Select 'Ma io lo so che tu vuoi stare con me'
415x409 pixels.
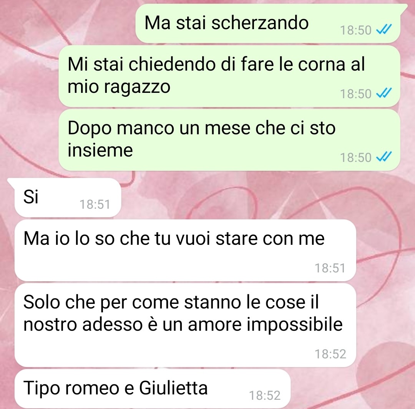tap(185, 250)
